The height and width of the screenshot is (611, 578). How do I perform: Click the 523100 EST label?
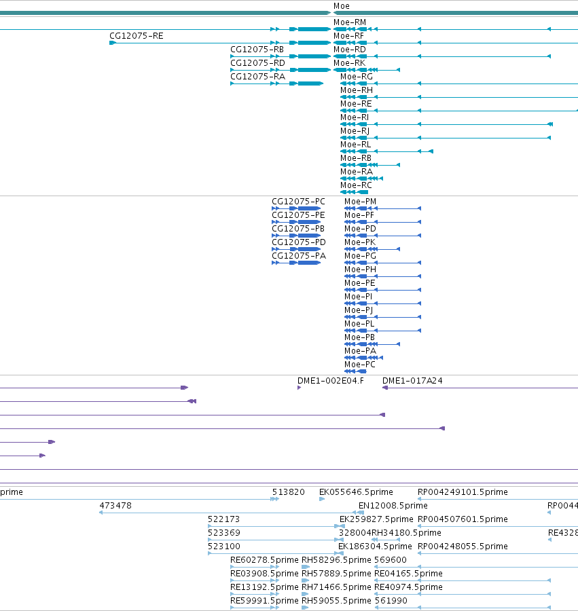click(224, 547)
